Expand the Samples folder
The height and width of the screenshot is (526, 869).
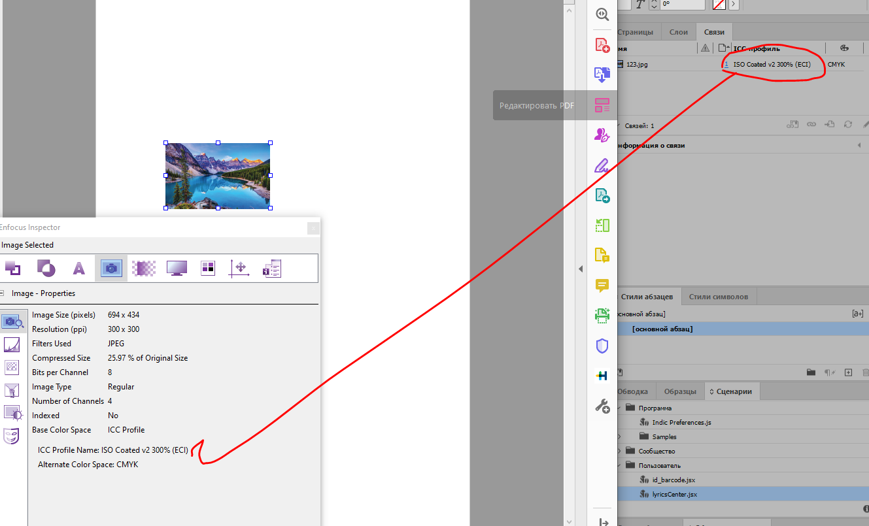(x=619, y=436)
